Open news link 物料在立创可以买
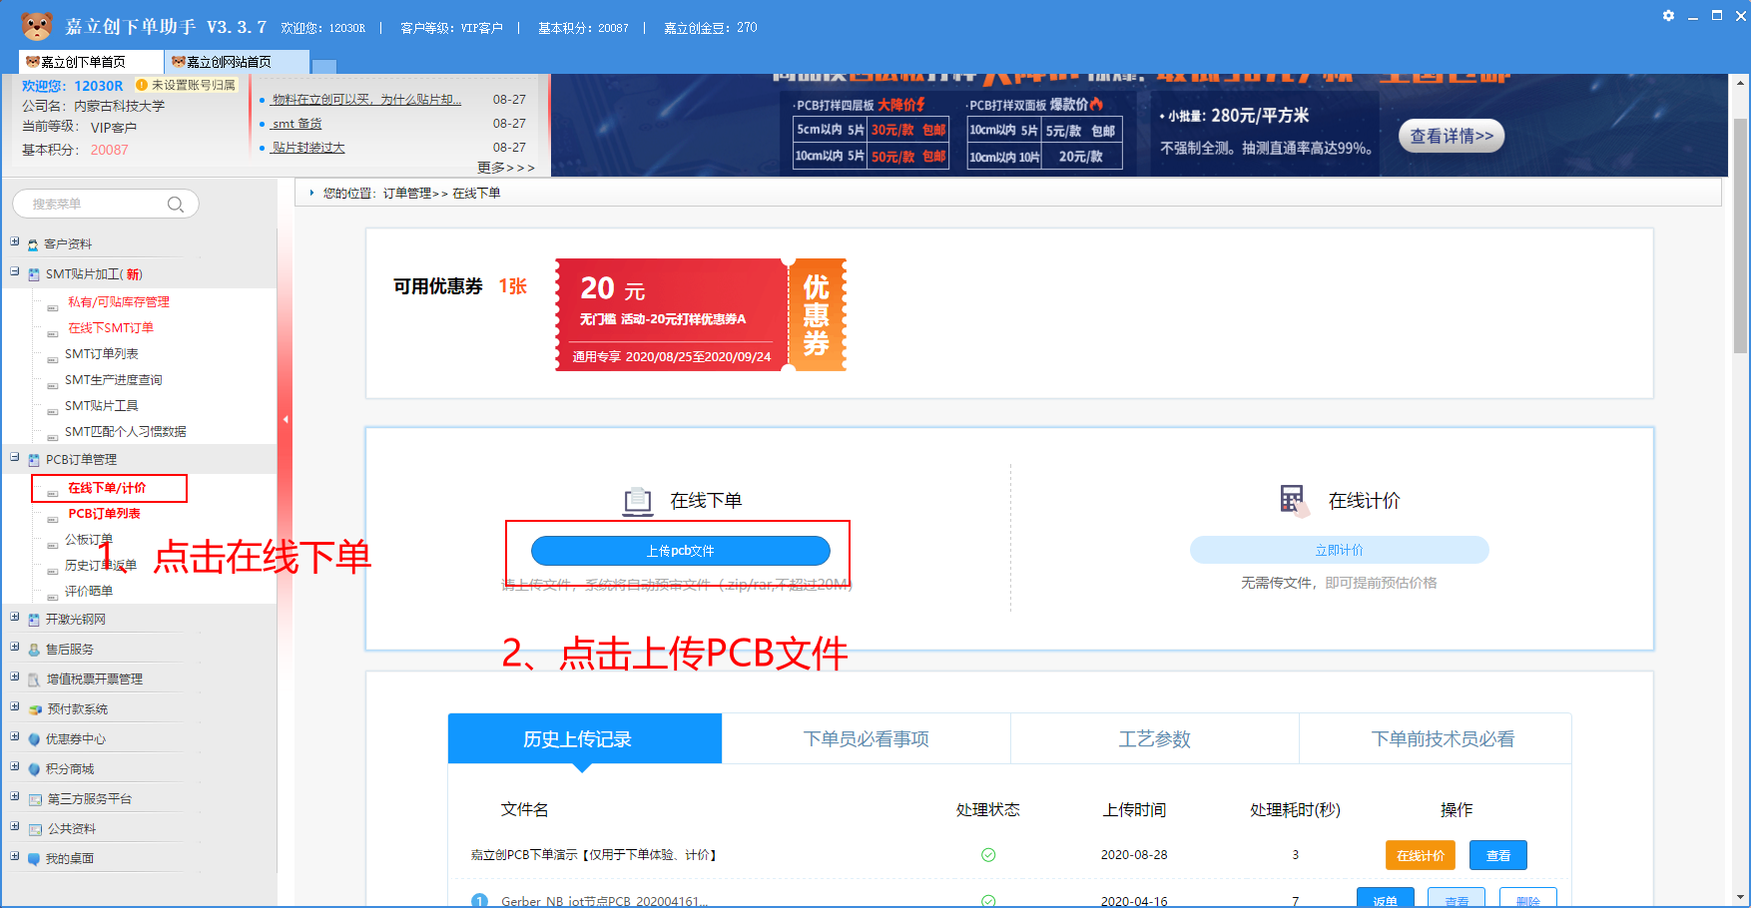The width and height of the screenshot is (1751, 908). click(x=366, y=100)
